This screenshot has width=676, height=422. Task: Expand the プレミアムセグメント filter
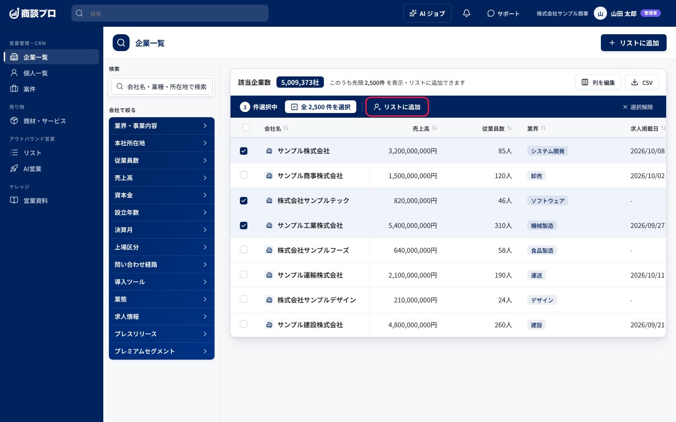pyautogui.click(x=161, y=351)
